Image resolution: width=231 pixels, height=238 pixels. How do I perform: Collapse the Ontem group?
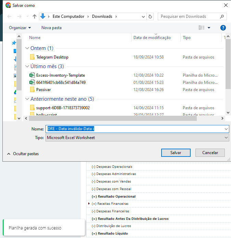[27, 48]
